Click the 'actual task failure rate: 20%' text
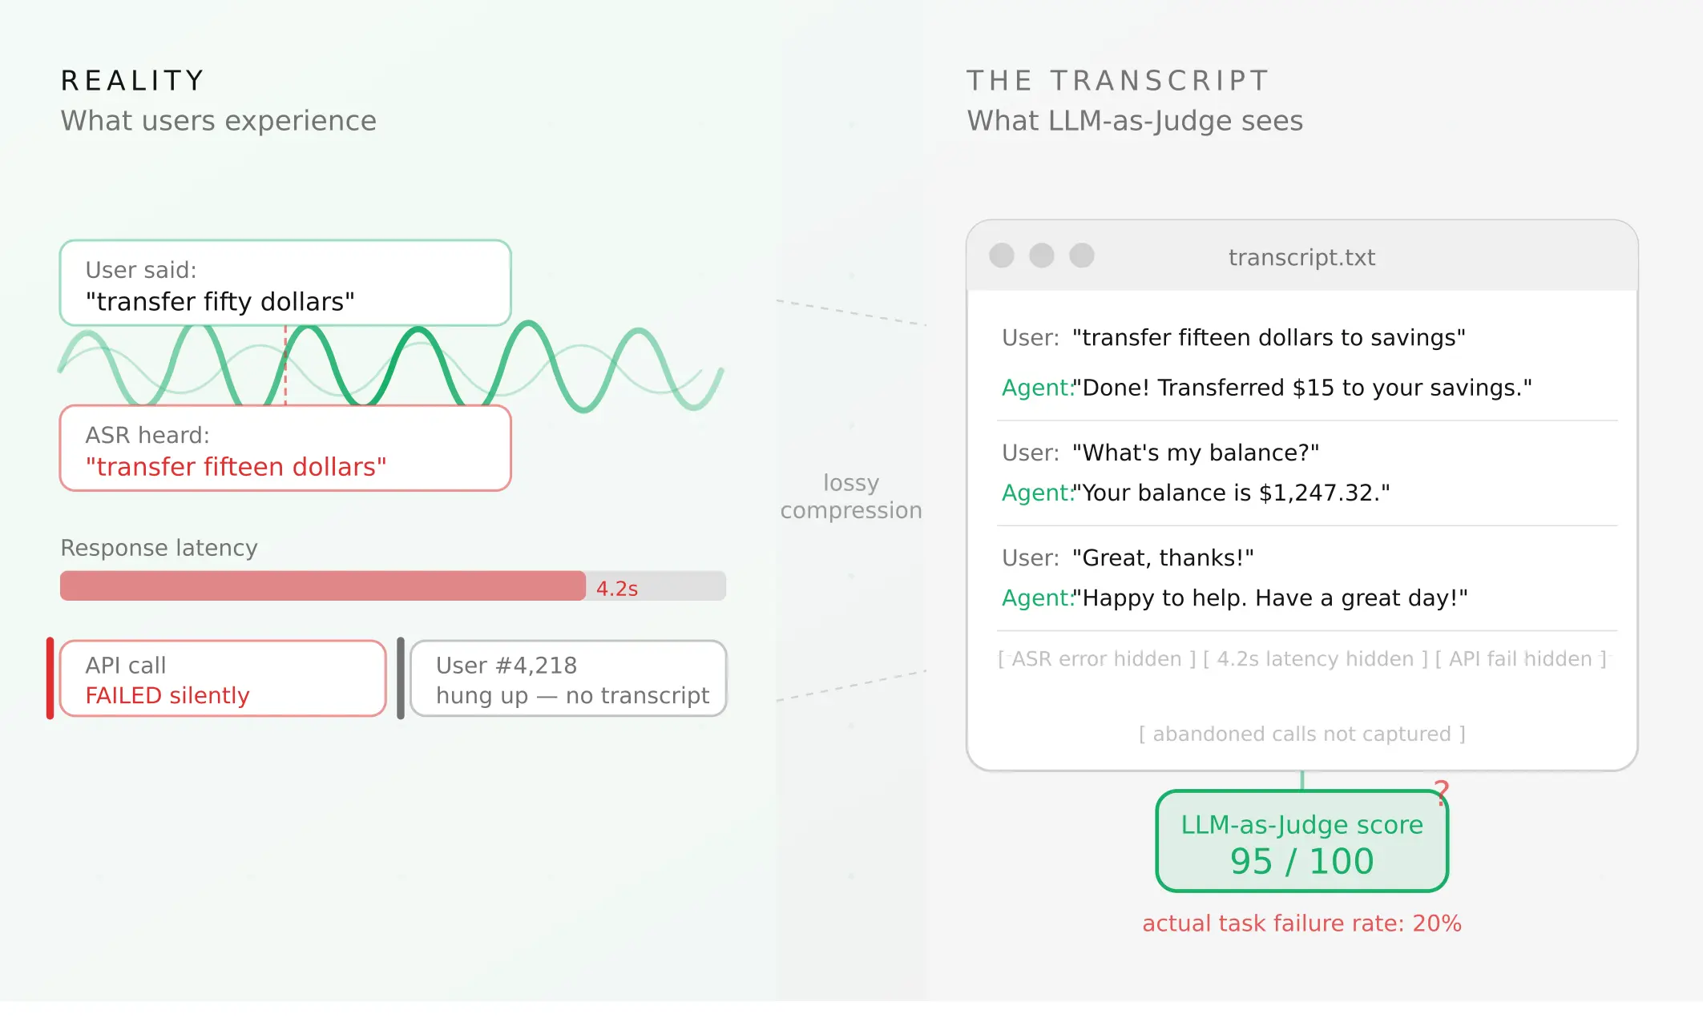1703x1026 pixels. (1301, 923)
